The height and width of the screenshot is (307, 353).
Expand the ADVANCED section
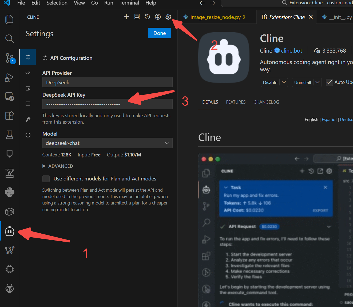pyautogui.click(x=58, y=166)
